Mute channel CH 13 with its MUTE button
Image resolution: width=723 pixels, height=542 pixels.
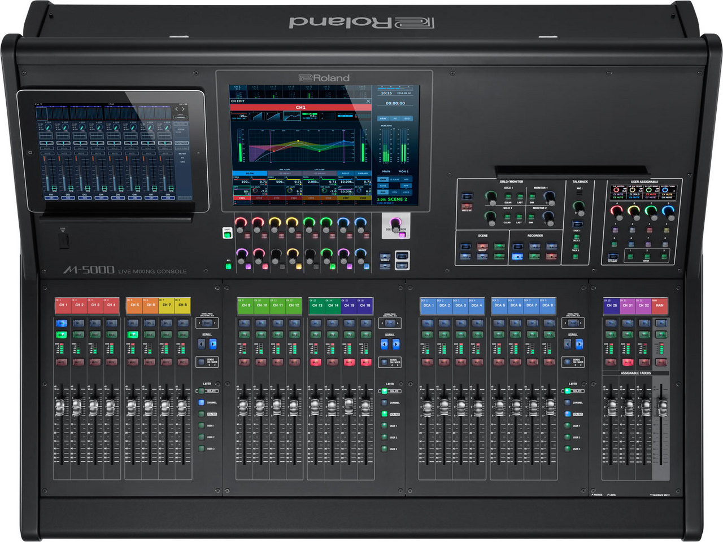[x=315, y=362]
